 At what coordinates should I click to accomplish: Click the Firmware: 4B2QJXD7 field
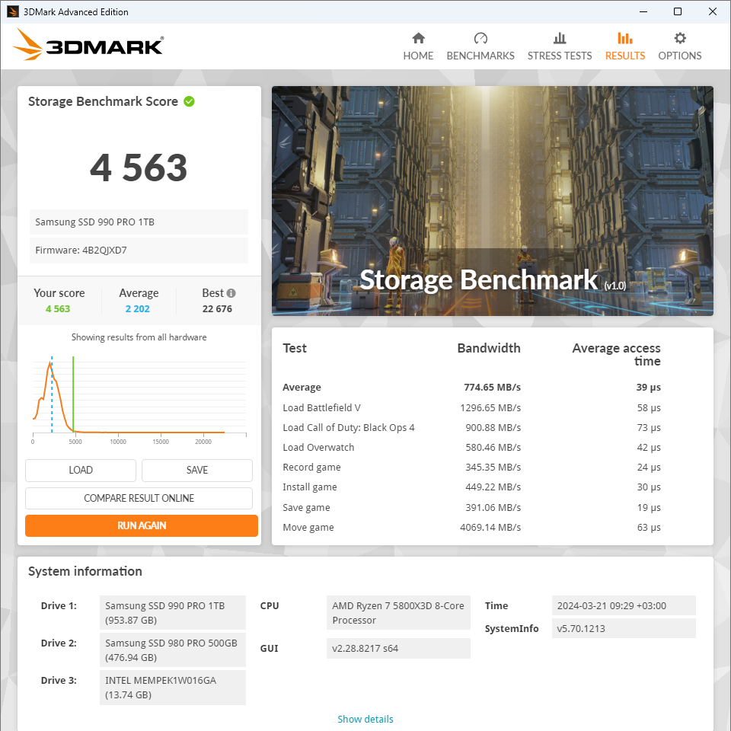coord(139,251)
